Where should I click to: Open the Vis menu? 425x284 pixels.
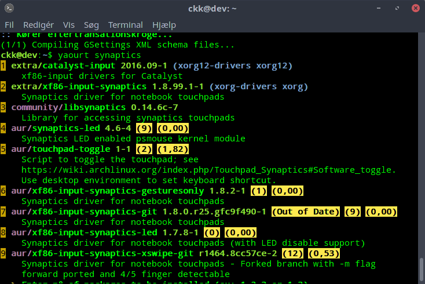tap(68, 25)
